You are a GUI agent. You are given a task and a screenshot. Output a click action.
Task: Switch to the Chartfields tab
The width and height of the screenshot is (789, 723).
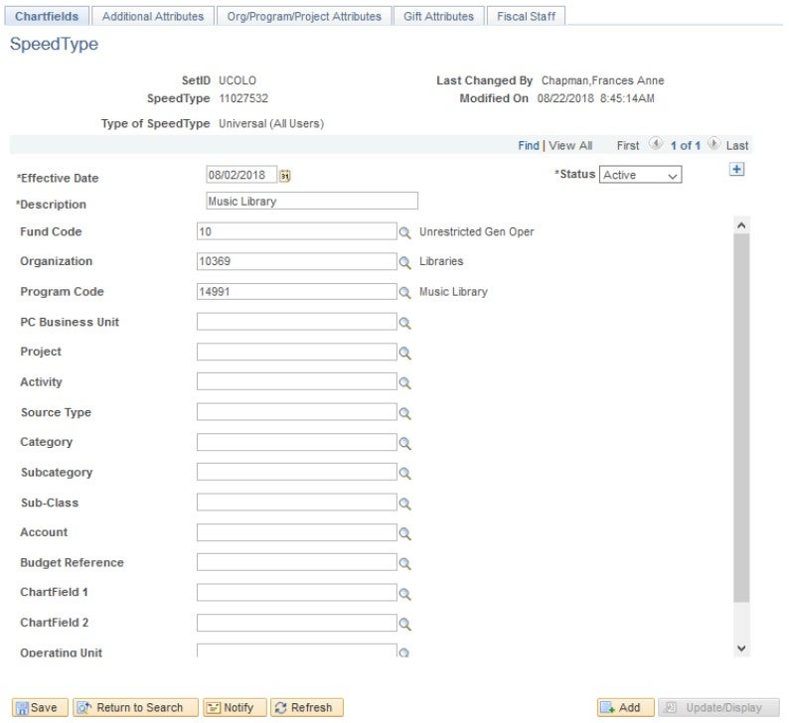point(47,16)
